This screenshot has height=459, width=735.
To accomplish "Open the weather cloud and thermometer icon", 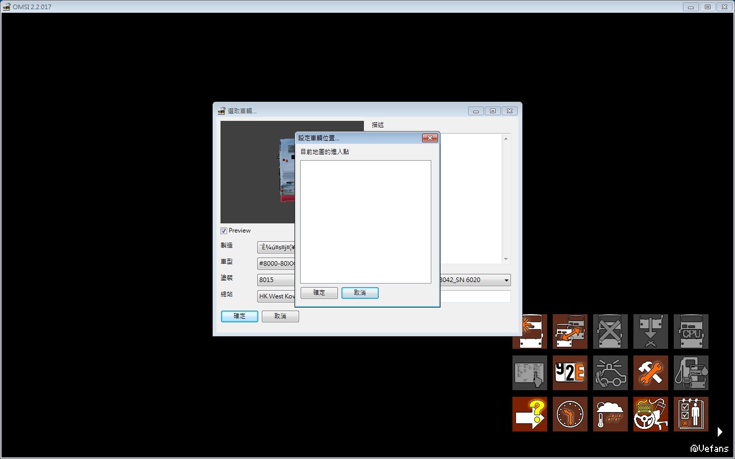I will pyautogui.click(x=610, y=414).
